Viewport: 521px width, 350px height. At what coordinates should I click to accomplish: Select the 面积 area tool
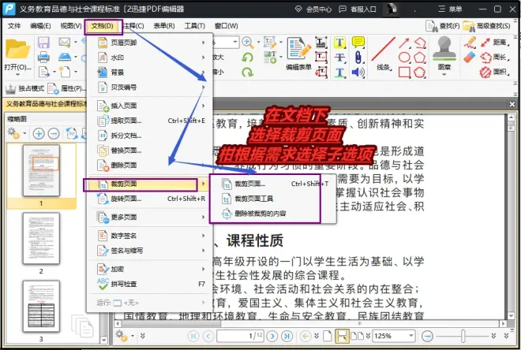tap(495, 72)
